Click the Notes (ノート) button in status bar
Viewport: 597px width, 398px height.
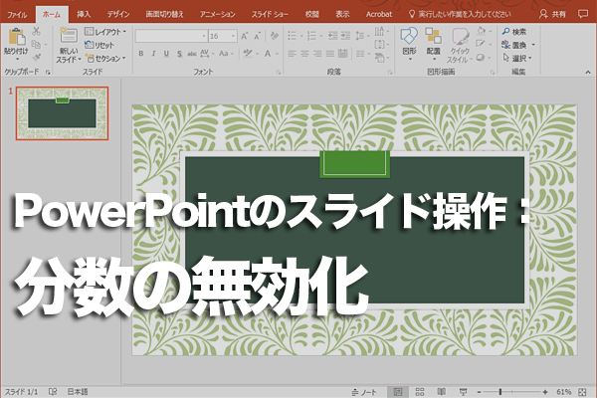364,392
